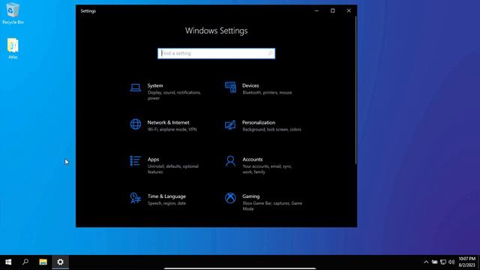Viewport: 480px width, 270px height.
Task: Open Network & Internet category title
Action: tap(168, 122)
